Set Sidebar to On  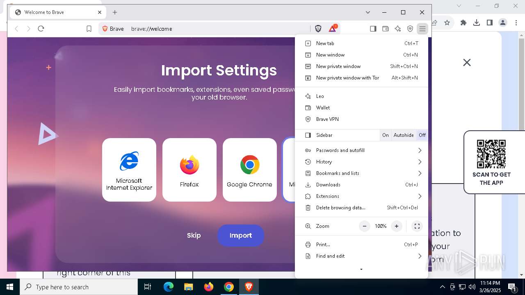386,135
